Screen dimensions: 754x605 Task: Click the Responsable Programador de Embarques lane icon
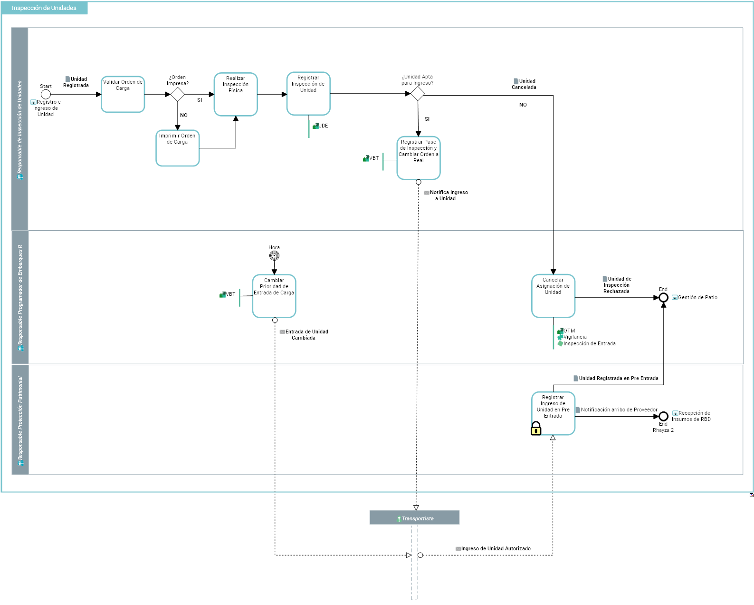pyautogui.click(x=20, y=349)
